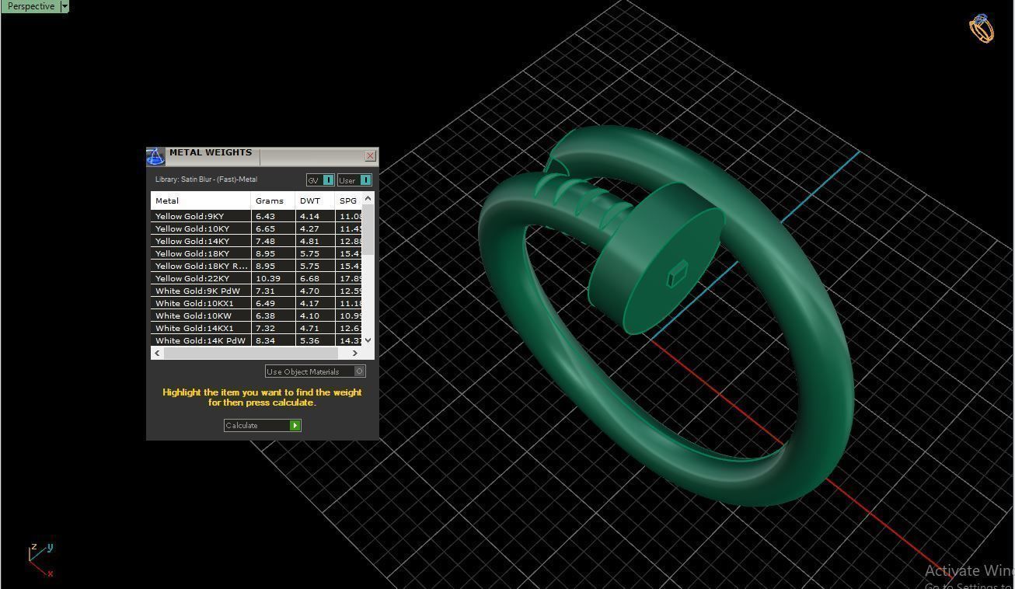Click the 4.81 DWT value for 14KY
Image resolution: width=1015 pixels, height=589 pixels.
coord(309,241)
